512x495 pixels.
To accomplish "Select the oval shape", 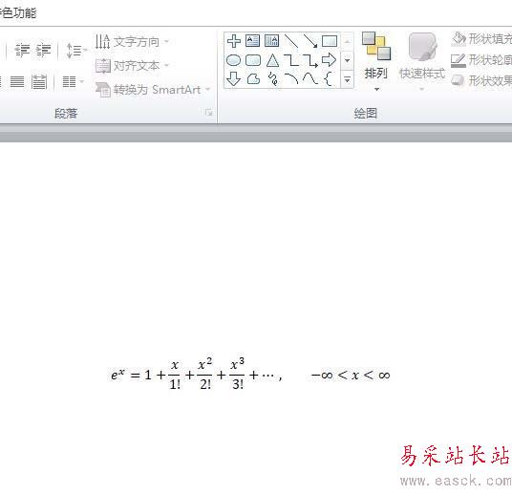I will coord(233,60).
